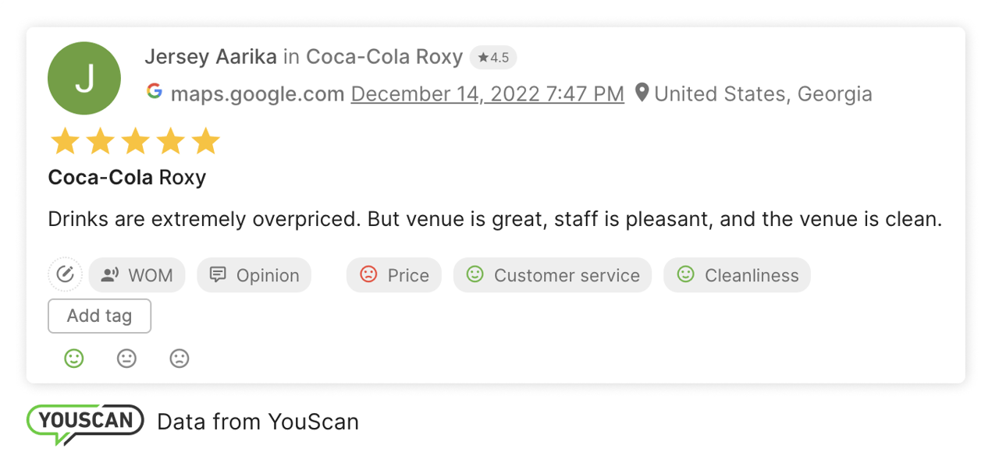Open the December 14, 2022 date link
The image size is (999, 463).
pyautogui.click(x=487, y=94)
